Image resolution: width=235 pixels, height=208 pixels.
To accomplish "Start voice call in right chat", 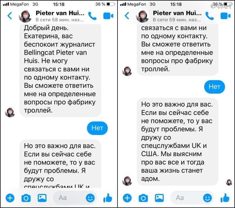I will 209,16.
